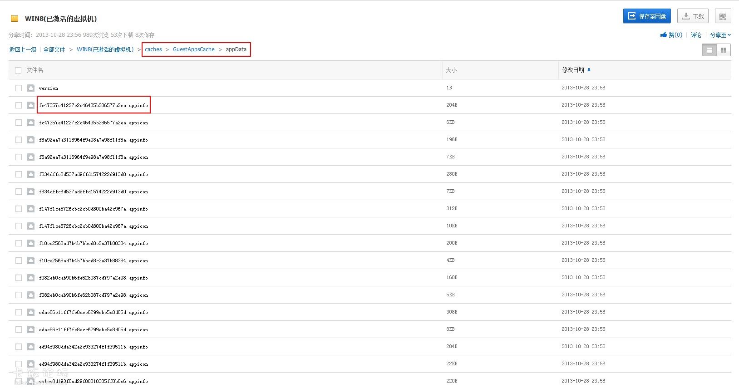Select checkbox for f10ca256…8384.appicon
This screenshot has height=388, width=739.
pos(19,260)
